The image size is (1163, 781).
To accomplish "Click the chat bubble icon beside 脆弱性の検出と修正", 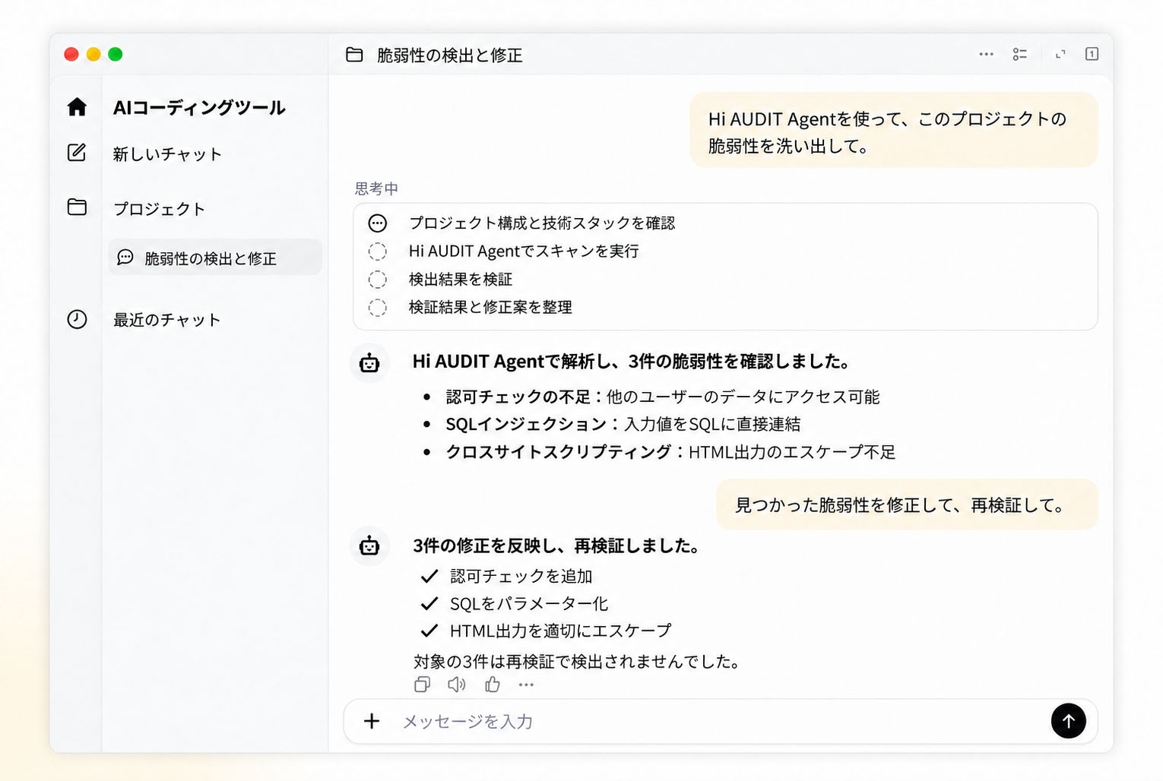I will pos(125,258).
